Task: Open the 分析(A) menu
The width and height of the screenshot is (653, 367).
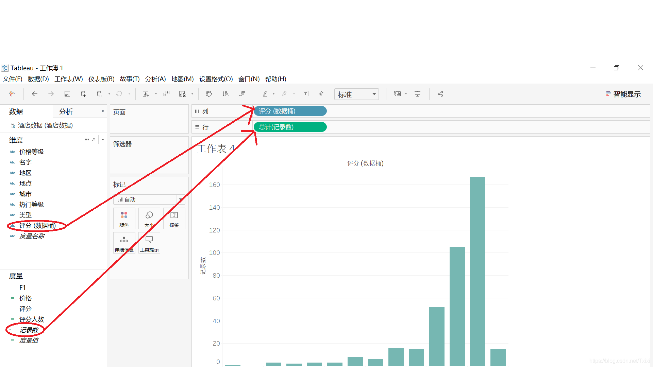Action: pyautogui.click(x=155, y=79)
